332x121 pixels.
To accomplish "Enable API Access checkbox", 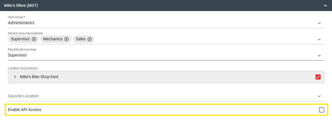I will pyautogui.click(x=322, y=110).
